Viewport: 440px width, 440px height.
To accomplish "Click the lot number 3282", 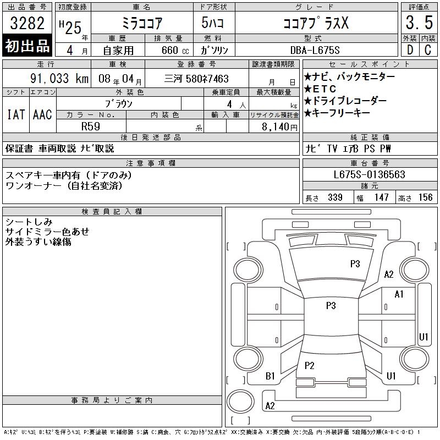I will [27, 23].
